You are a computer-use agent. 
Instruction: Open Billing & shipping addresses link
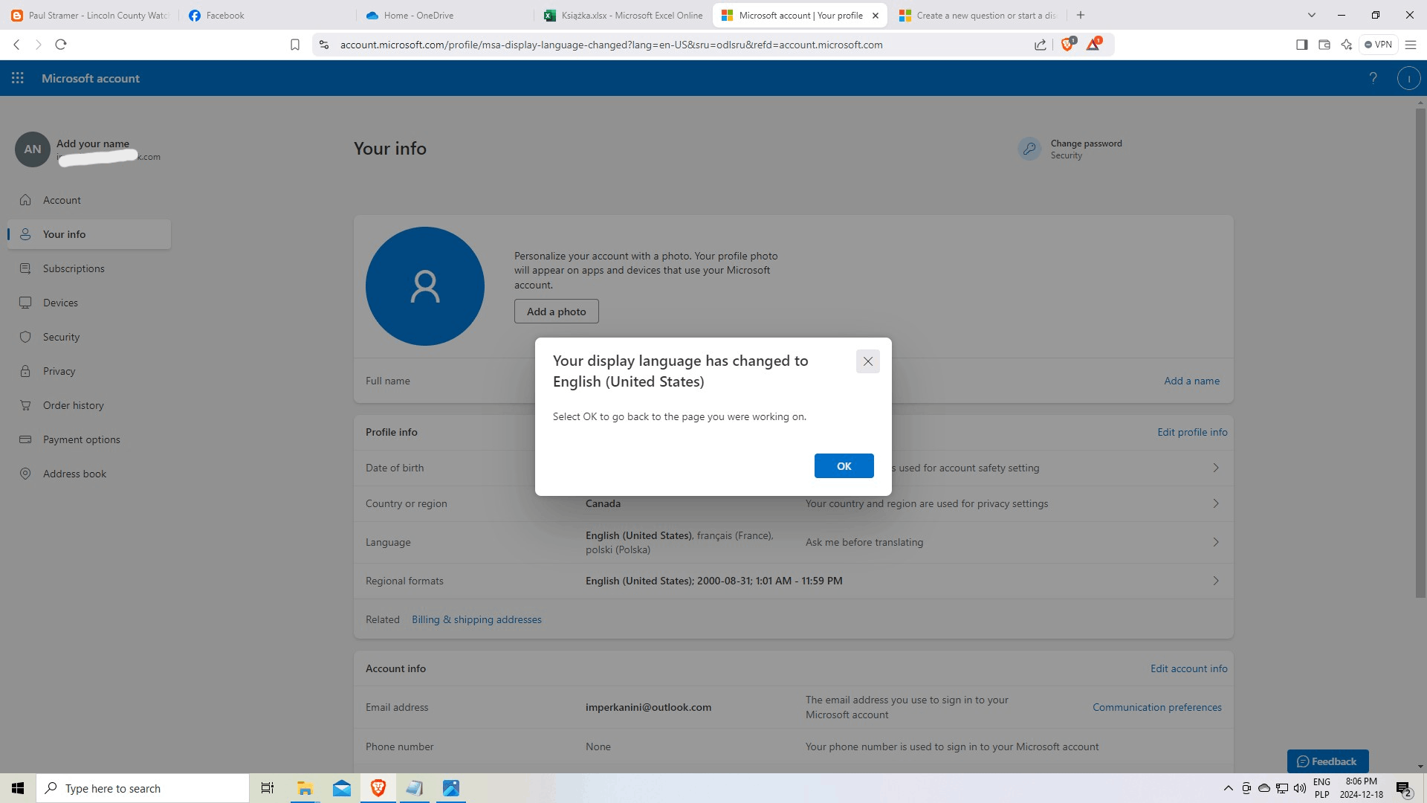(476, 619)
